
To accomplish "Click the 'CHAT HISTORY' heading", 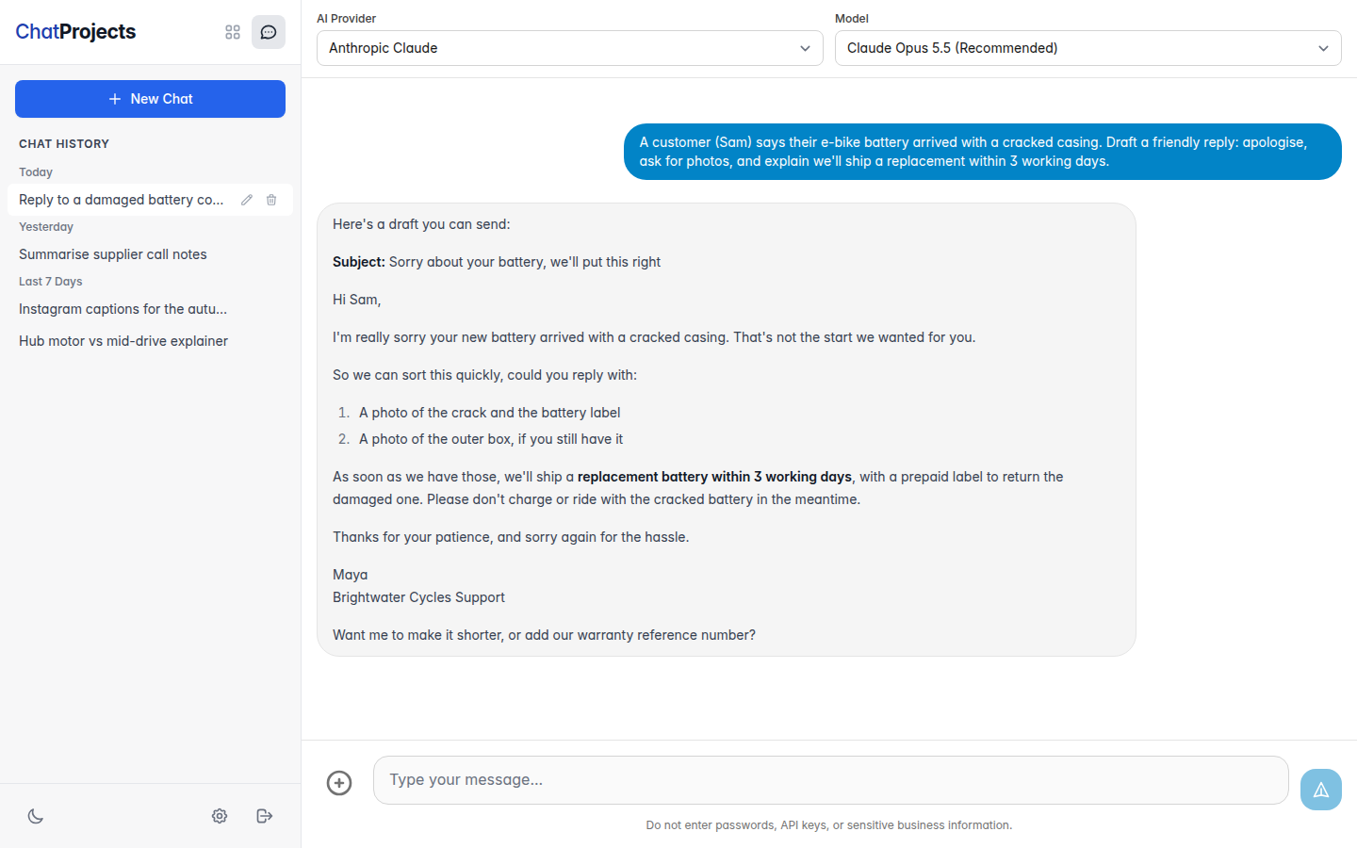I will coord(64,144).
